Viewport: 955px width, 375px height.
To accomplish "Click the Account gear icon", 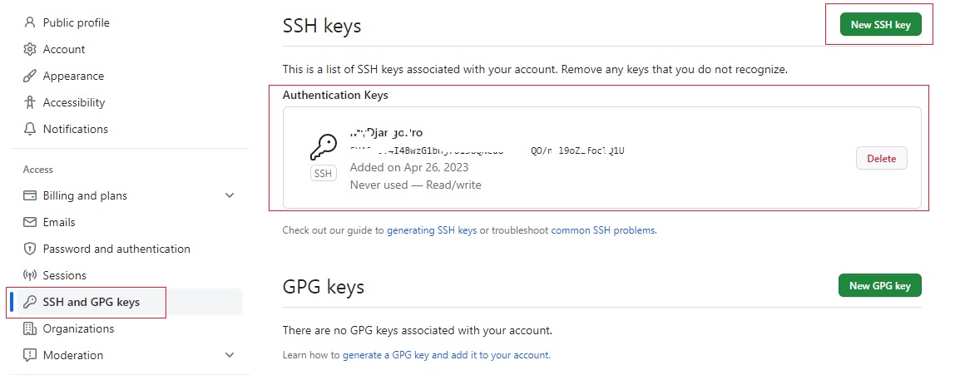I will (x=30, y=49).
